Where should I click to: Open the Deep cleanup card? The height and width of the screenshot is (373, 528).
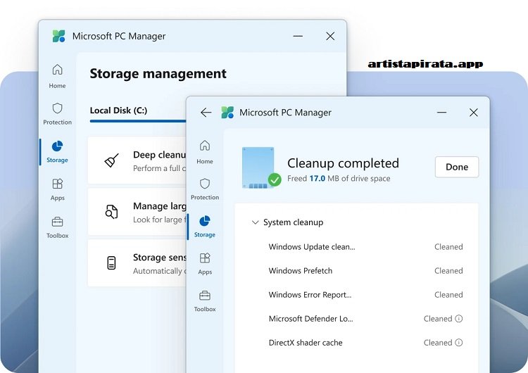coord(137,160)
